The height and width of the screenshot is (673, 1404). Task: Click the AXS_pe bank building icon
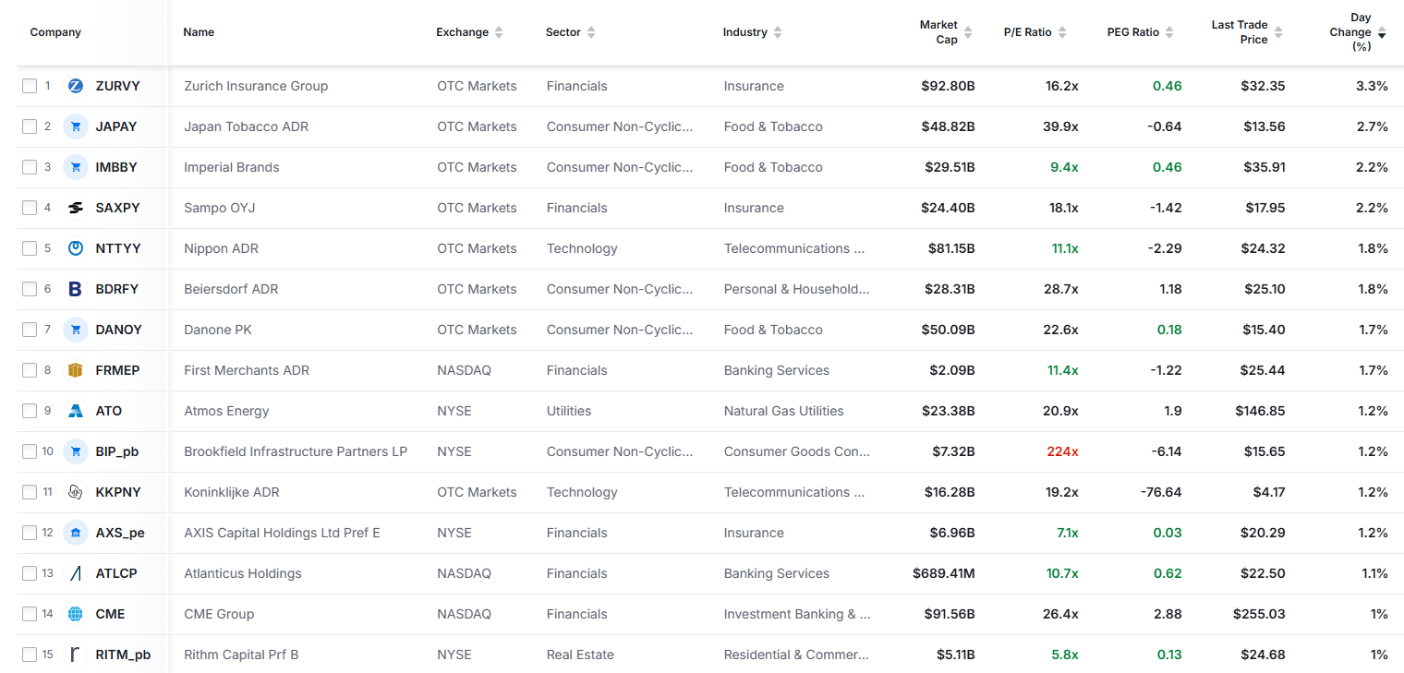coord(76,533)
